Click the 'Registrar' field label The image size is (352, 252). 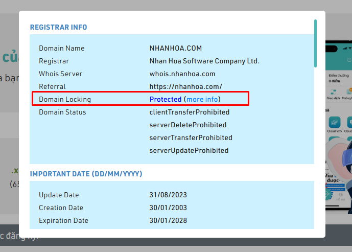54,61
